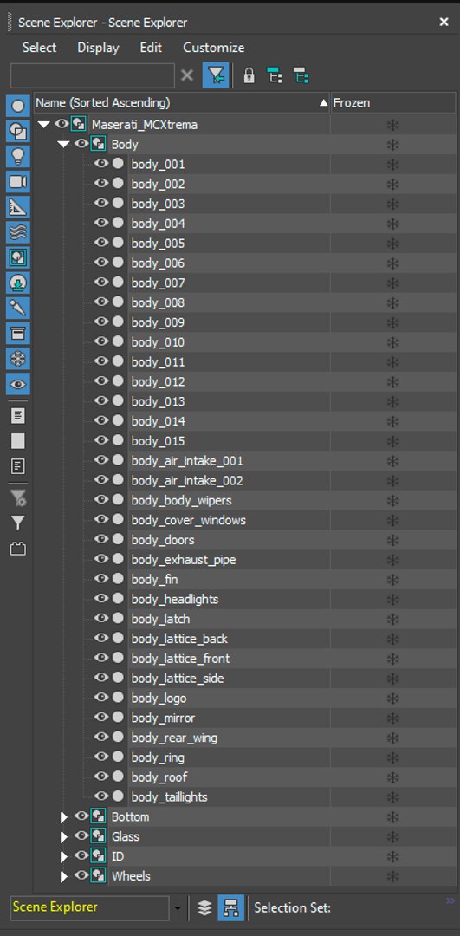Click sort arrow in Name column header
Image resolution: width=460 pixels, height=936 pixels.
tap(323, 103)
